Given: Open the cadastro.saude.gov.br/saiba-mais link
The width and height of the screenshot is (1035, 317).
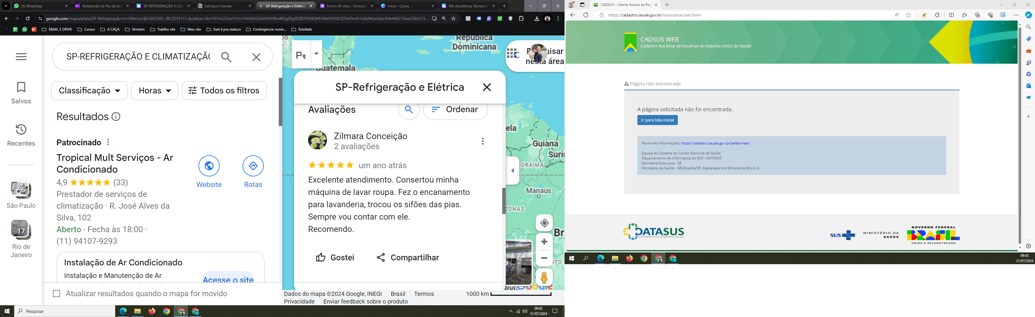Looking at the screenshot, I should 715,143.
